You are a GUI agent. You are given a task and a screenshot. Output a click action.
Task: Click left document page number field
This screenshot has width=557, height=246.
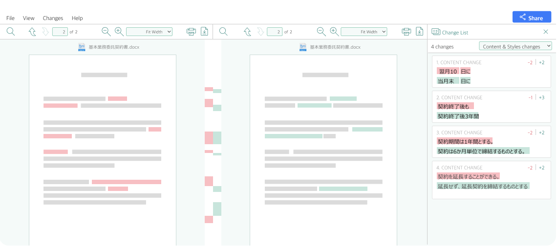point(60,32)
